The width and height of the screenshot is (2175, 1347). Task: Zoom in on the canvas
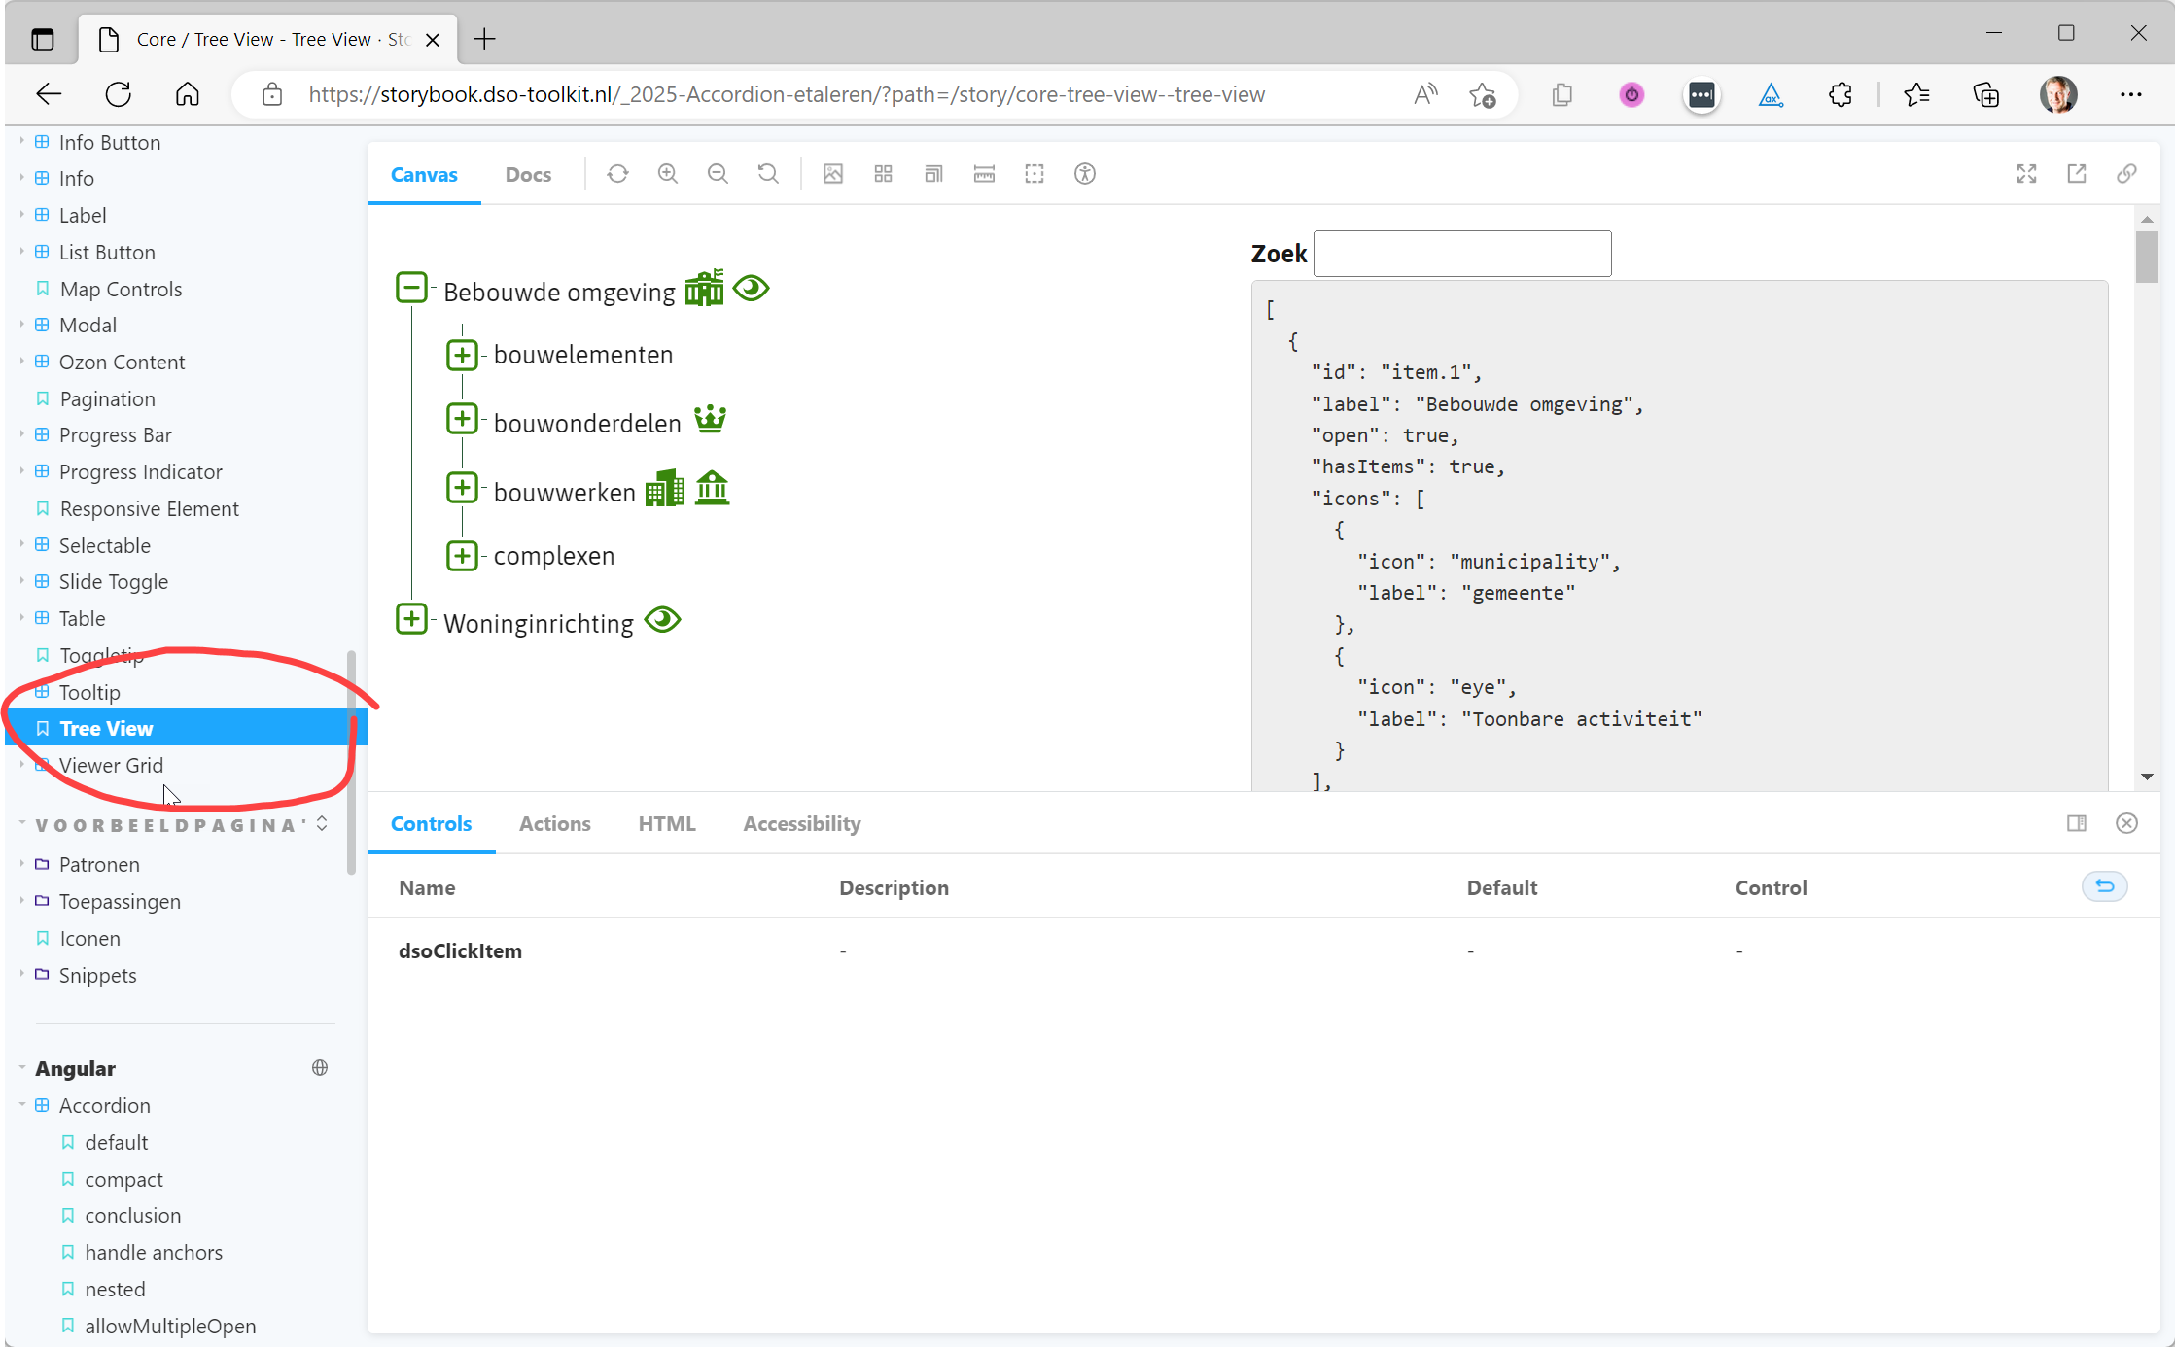click(668, 173)
